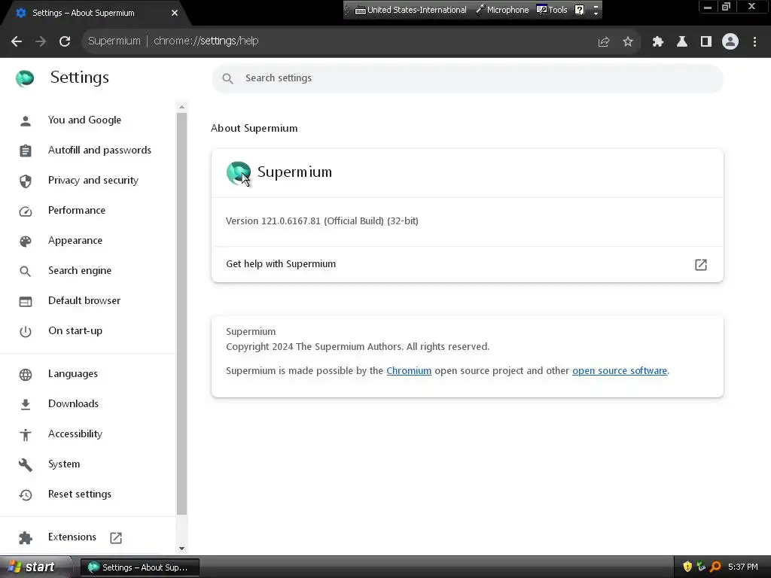
Task: Click the Downloads arrow icon
Action: point(26,404)
